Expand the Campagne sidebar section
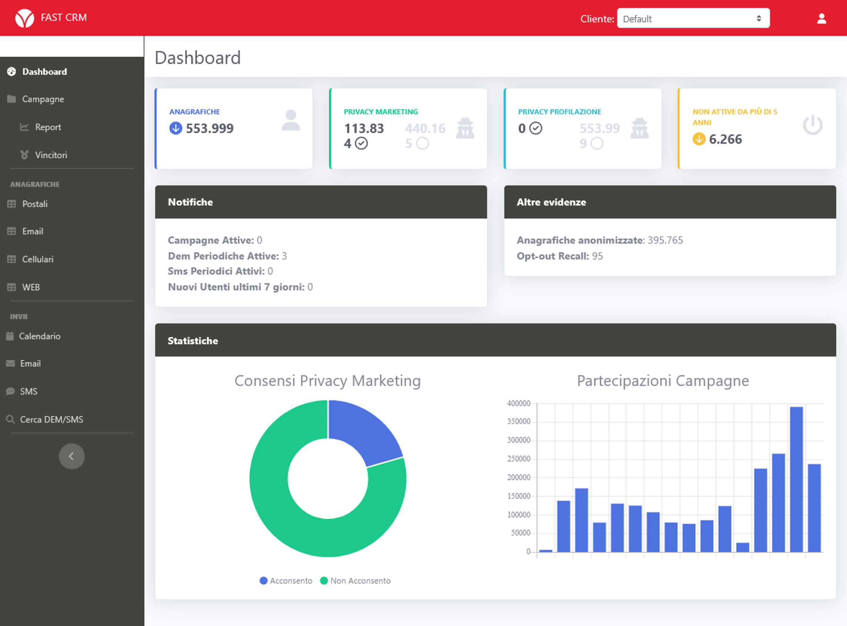The width and height of the screenshot is (847, 626). click(43, 99)
